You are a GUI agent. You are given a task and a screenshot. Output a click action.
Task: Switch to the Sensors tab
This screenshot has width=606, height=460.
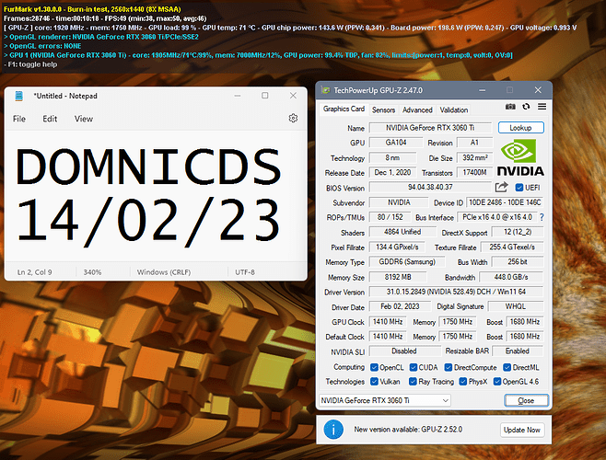(383, 110)
